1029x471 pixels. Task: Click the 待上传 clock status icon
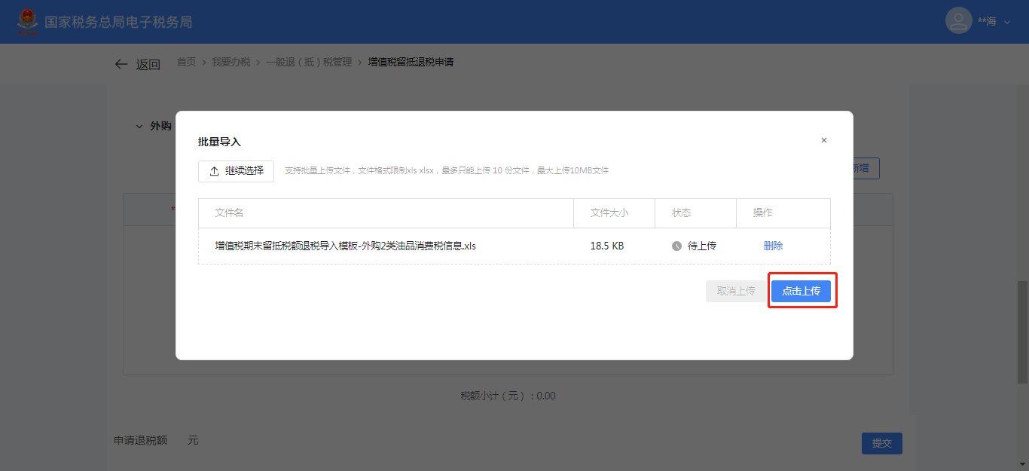[x=676, y=246]
